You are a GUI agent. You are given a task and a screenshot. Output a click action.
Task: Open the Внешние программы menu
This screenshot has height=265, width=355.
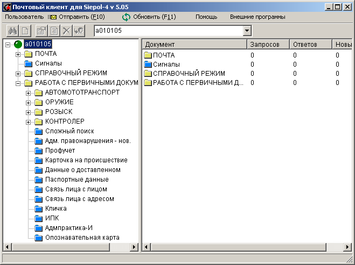click(257, 17)
